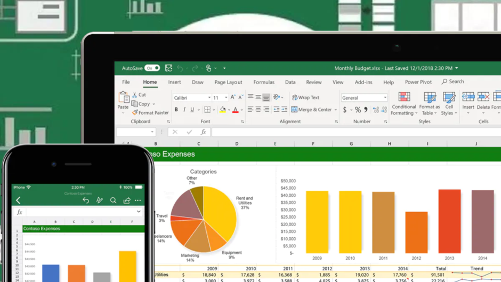Open the Formulas tab

click(264, 82)
